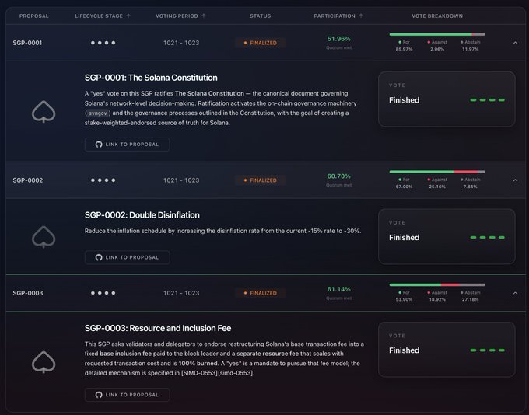The image size is (529, 415).
Task: Click the Vote Breakdown column header
Action: [437, 16]
